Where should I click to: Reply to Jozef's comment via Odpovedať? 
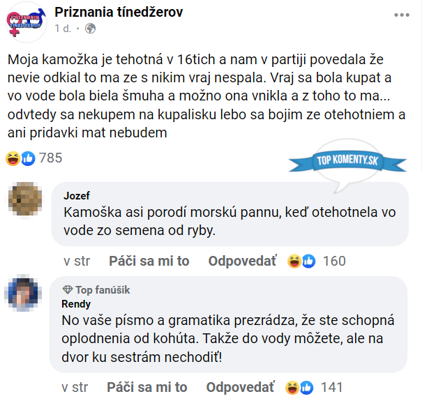pos(242,262)
